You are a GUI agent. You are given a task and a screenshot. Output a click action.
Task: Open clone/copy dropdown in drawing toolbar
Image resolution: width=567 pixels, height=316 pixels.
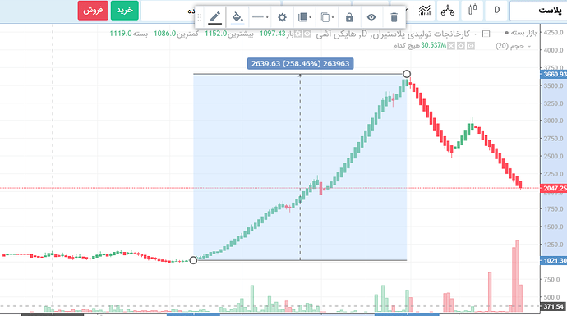click(327, 17)
